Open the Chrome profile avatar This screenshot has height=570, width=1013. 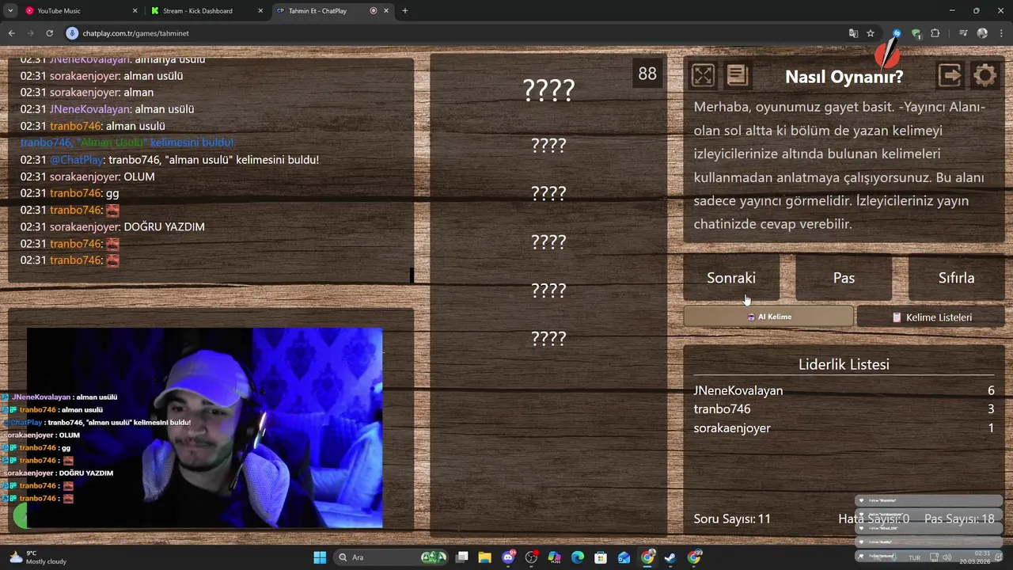(x=982, y=33)
